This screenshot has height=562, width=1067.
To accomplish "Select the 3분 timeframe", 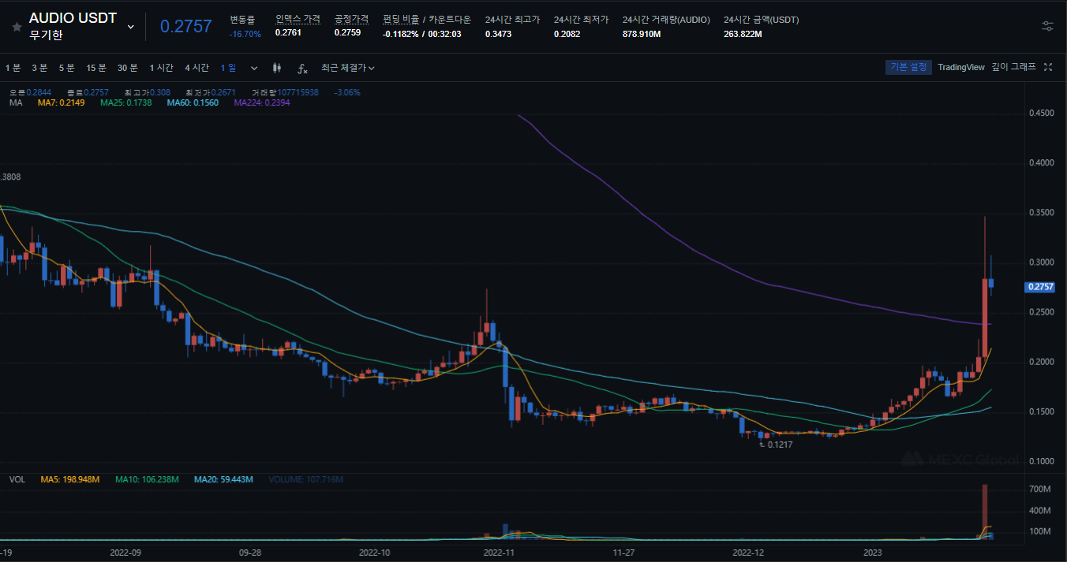I will click(39, 68).
